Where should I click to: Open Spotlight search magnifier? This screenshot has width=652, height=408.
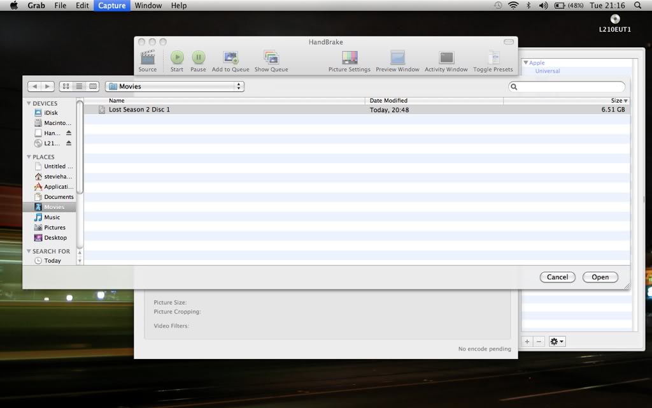tap(638, 5)
